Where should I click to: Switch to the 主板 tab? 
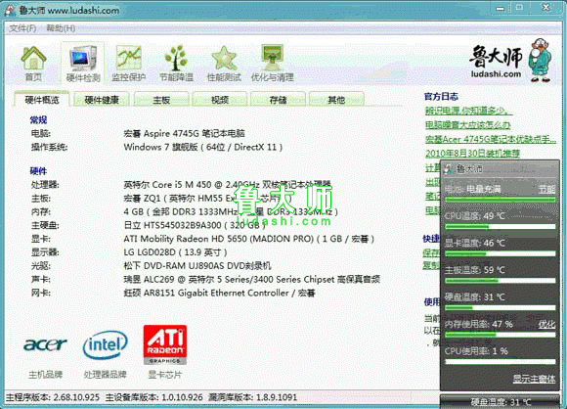(161, 100)
